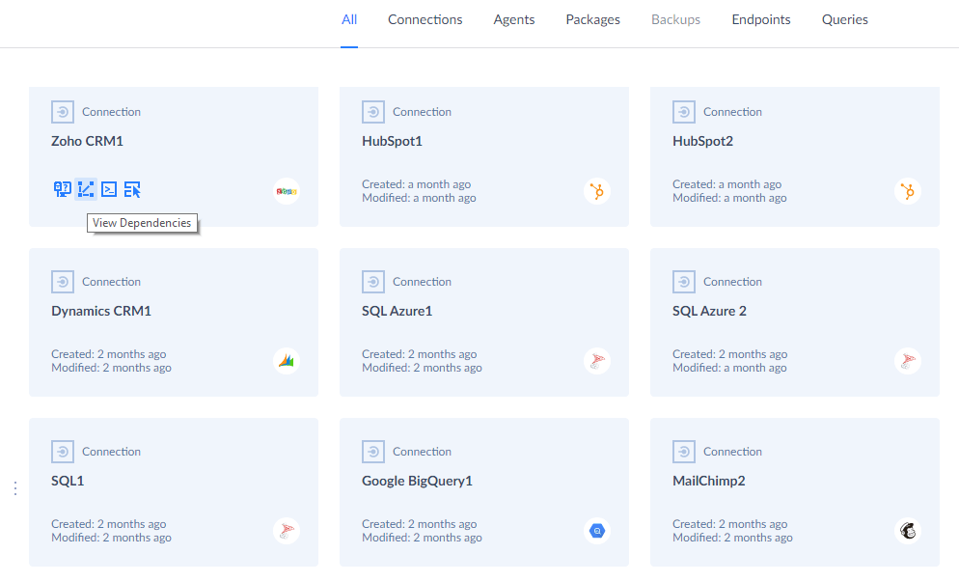
Task: Click the Google BigQuery hexagon logo
Action: tap(597, 531)
